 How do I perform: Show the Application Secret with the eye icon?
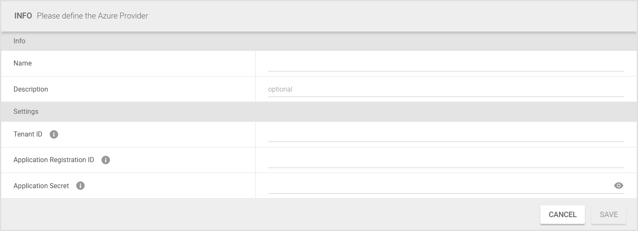(x=618, y=186)
